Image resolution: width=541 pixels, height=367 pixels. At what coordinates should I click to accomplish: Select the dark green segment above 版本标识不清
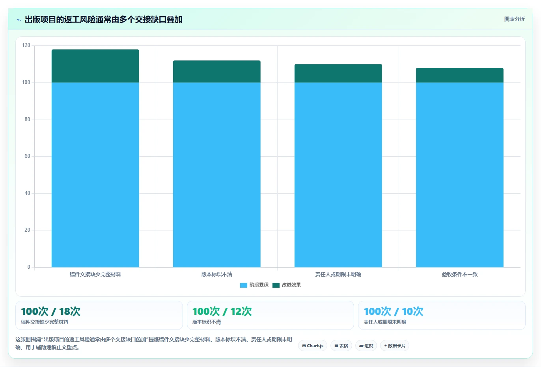click(x=217, y=71)
